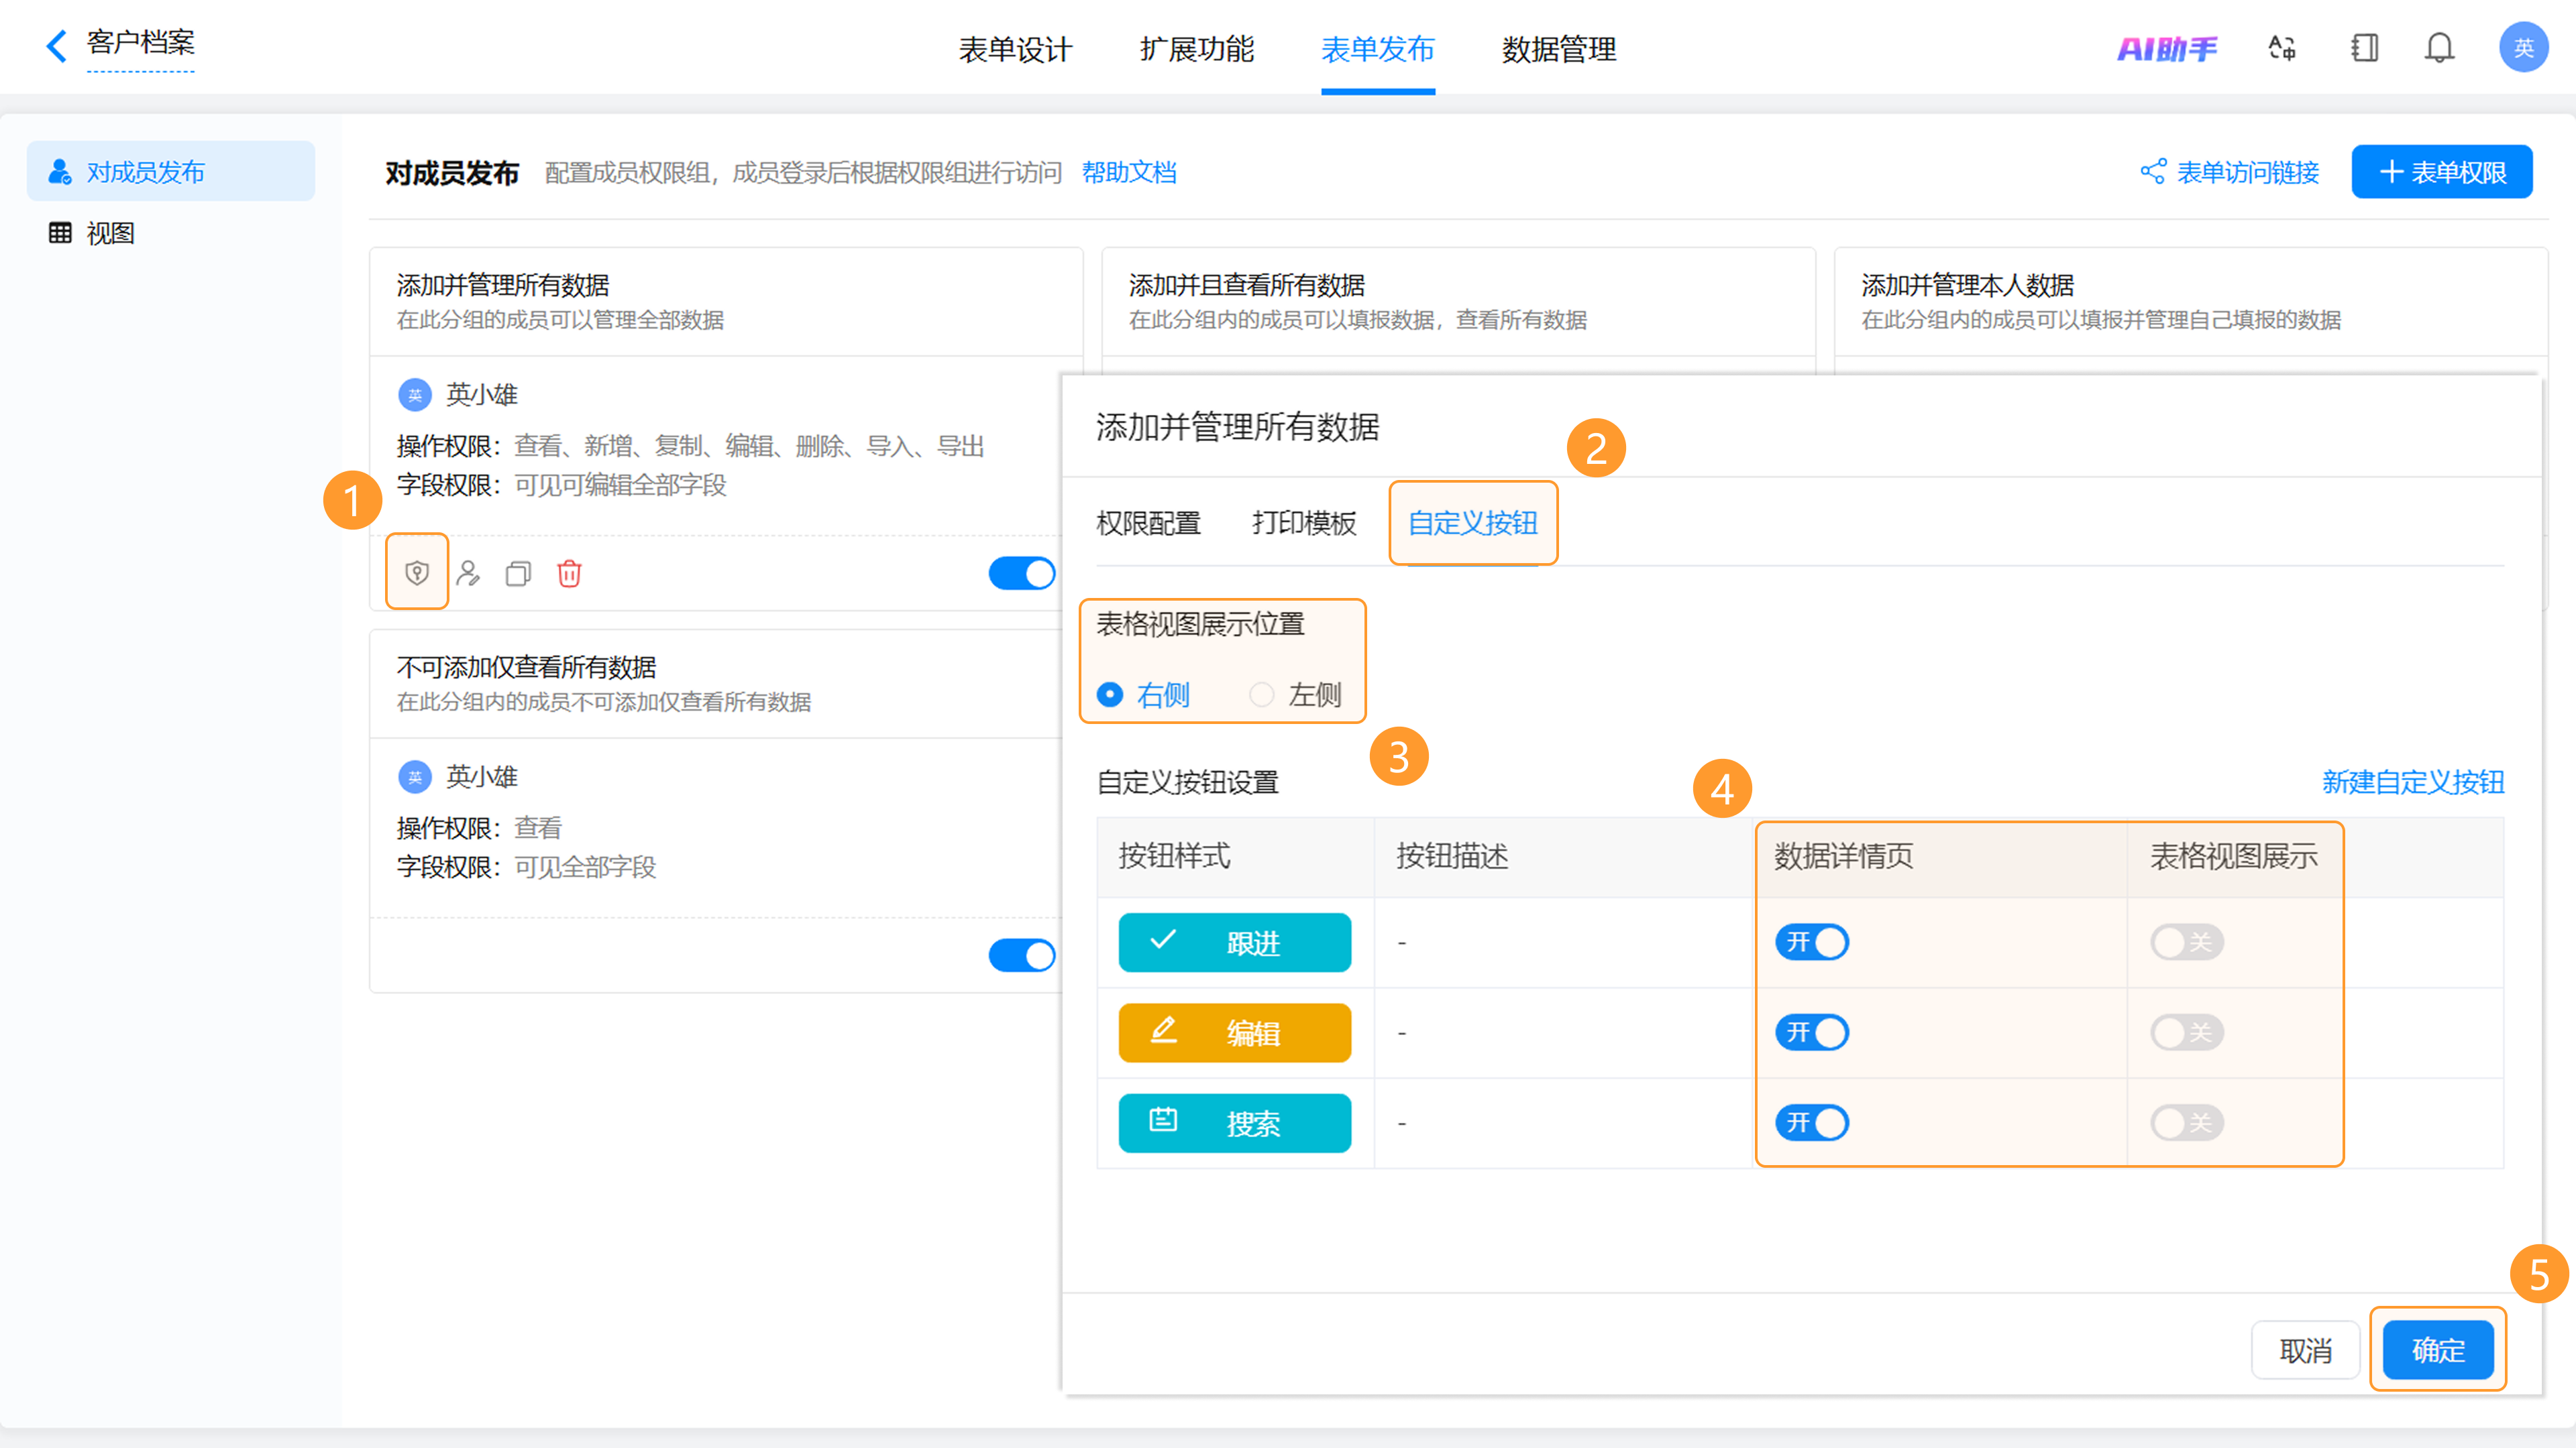Enable 表格视图展示 for the 搜索 button
The width and height of the screenshot is (2576, 1448).
[x=2187, y=1122]
